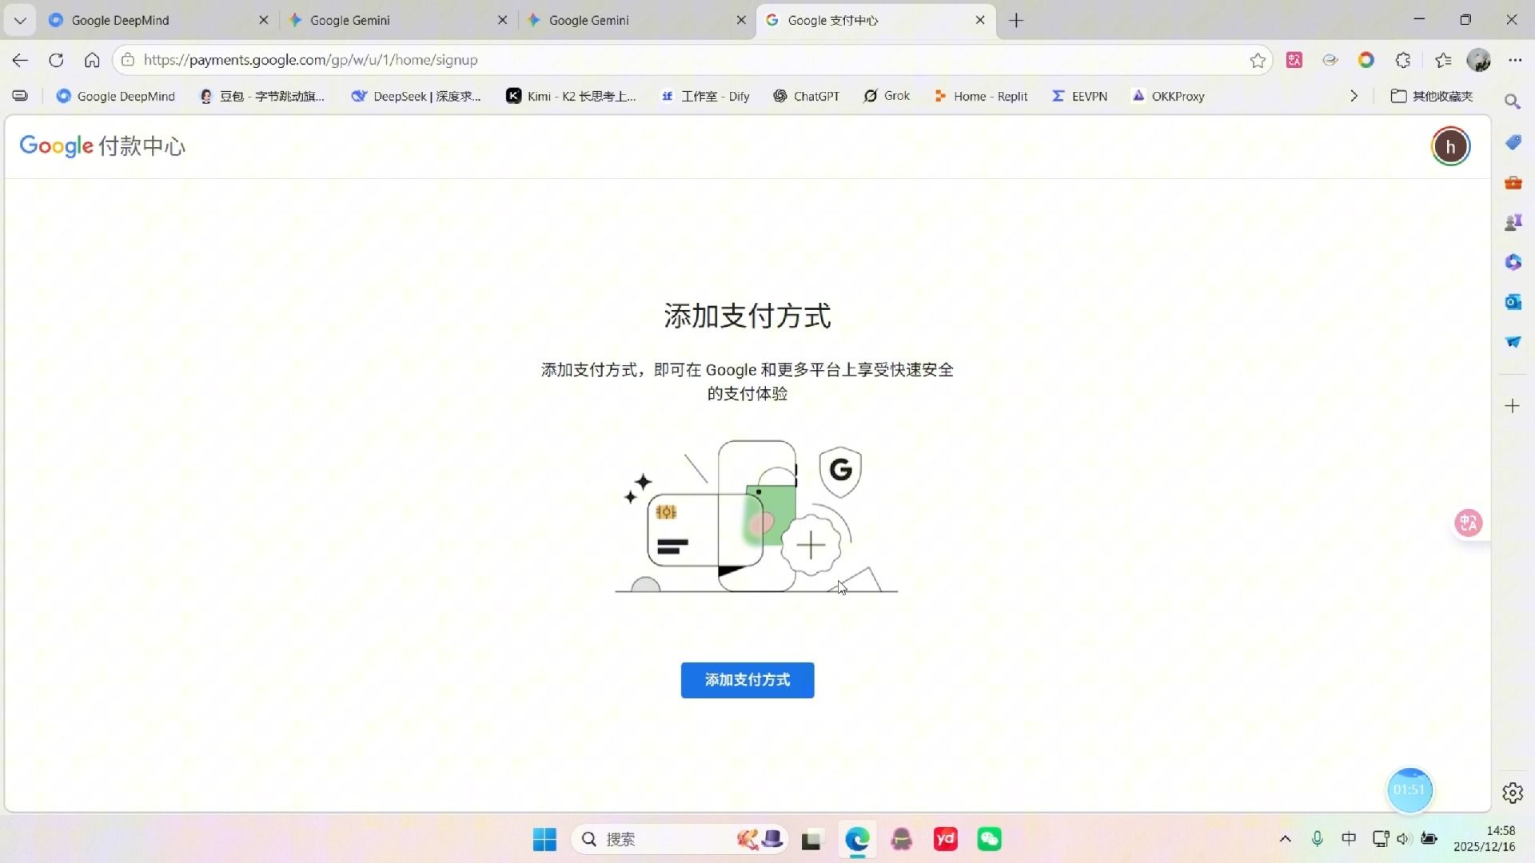Click the sidebar search magnifier icon
The width and height of the screenshot is (1535, 863).
click(x=1512, y=101)
